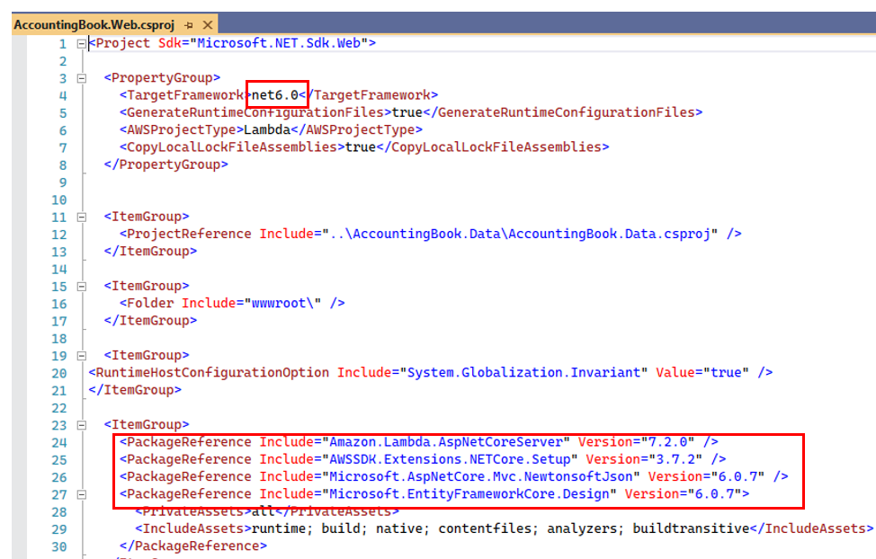876x559 pixels.
Task: Click Microsoft.AspNetCore.Mvc.NewtonsoftJson package name
Action: (481, 476)
